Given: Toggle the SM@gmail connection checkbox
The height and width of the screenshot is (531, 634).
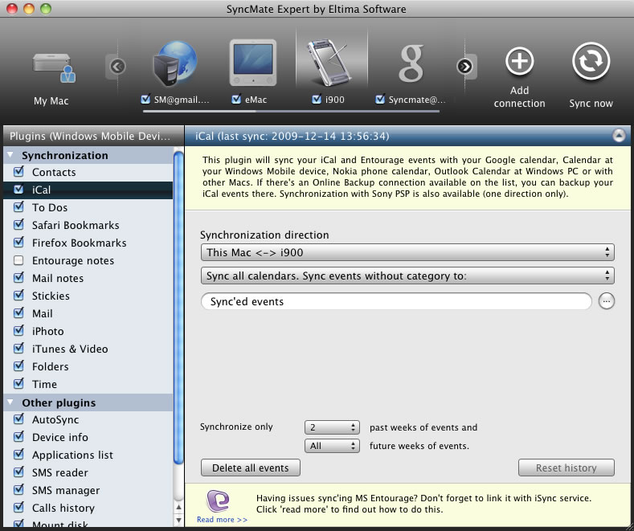Looking at the screenshot, I should click(x=145, y=99).
